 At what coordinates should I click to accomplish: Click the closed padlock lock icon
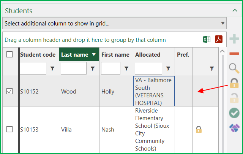(x=234, y=83)
